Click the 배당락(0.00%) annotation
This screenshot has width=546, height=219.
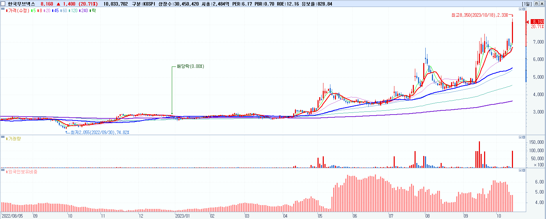[190, 66]
